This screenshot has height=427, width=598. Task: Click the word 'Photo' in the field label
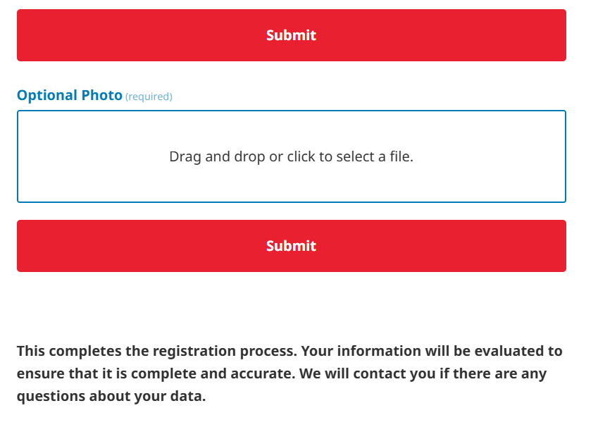pyautogui.click(x=101, y=95)
